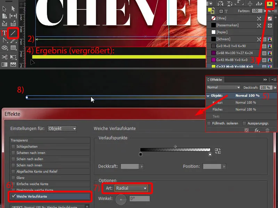Image resolution: width=278 pixels, height=208 pixels.
Task: Open Swatches panel flyout menu
Action: pyautogui.click(x=275, y=11)
